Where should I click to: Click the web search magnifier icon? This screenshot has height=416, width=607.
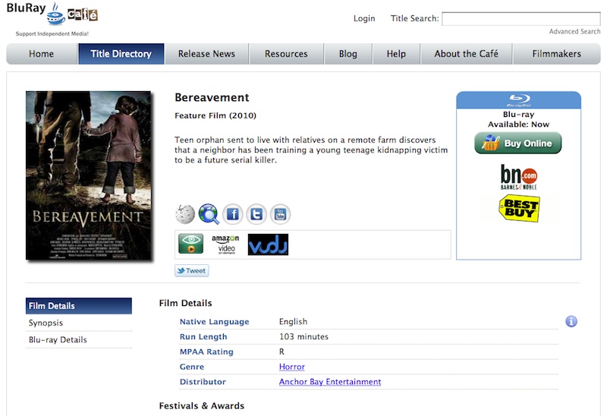click(x=209, y=215)
